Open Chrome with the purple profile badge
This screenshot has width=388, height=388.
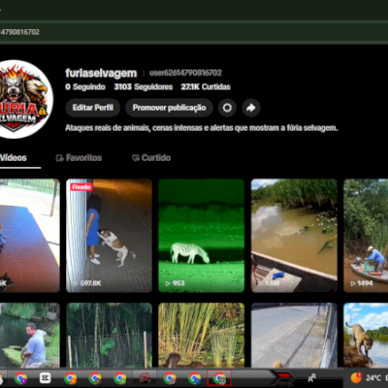[x=20, y=377]
